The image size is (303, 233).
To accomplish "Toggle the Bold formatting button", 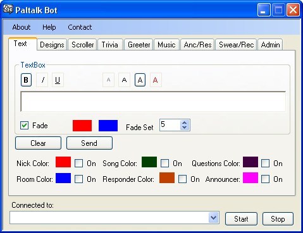I will (x=26, y=80).
